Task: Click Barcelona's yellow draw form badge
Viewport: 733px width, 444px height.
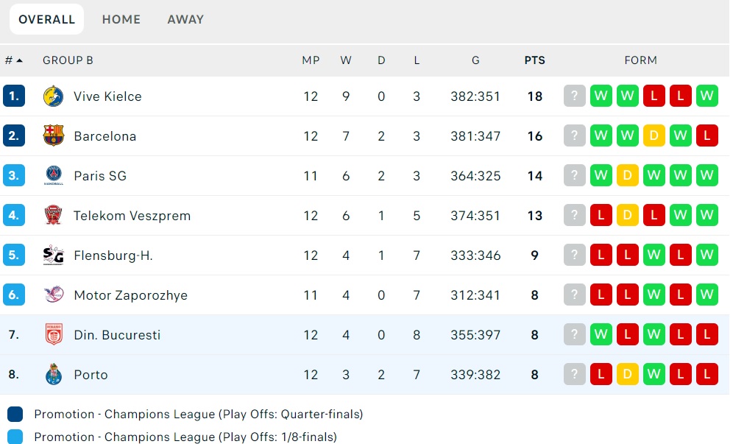Action: tap(654, 136)
